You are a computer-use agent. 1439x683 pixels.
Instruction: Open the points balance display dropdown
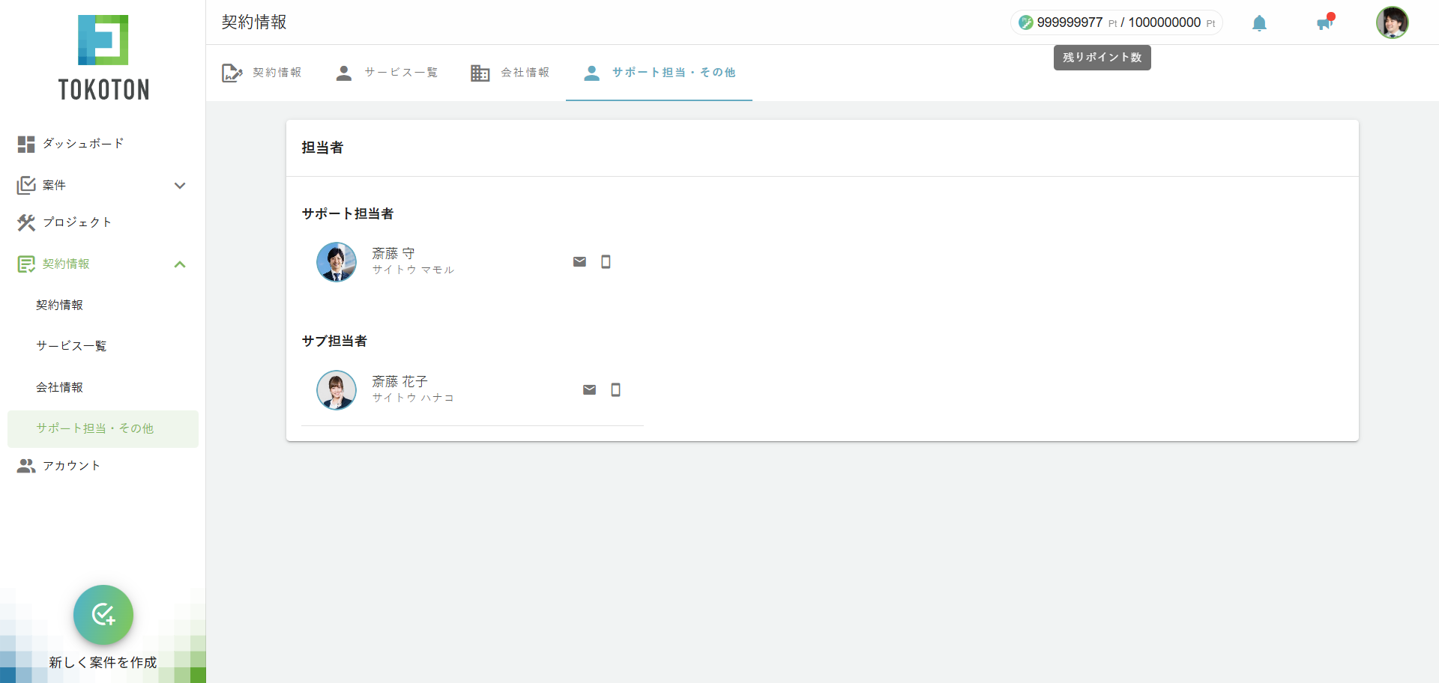tap(1116, 22)
